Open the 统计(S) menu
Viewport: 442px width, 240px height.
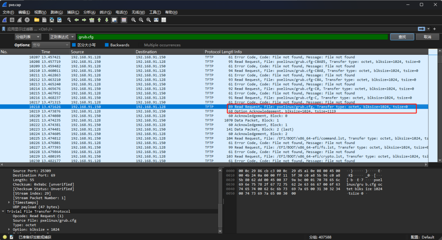(106, 12)
